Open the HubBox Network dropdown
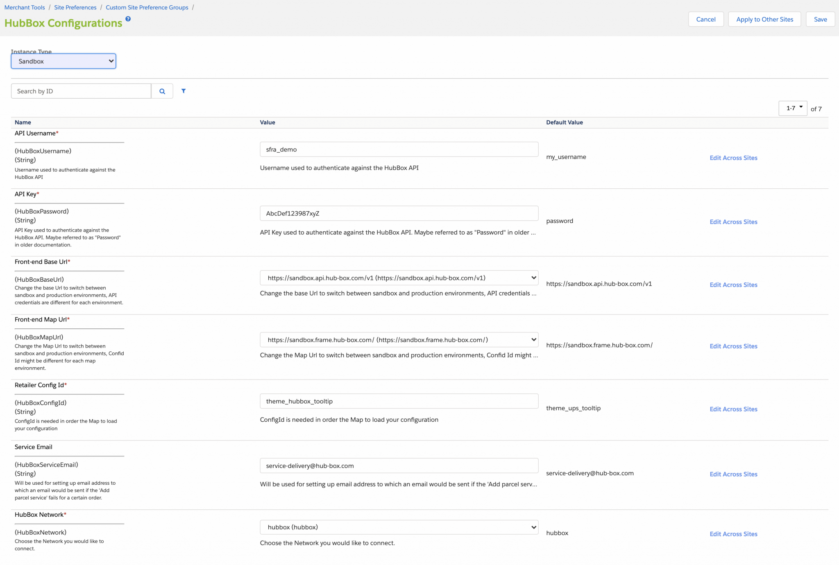 (399, 527)
